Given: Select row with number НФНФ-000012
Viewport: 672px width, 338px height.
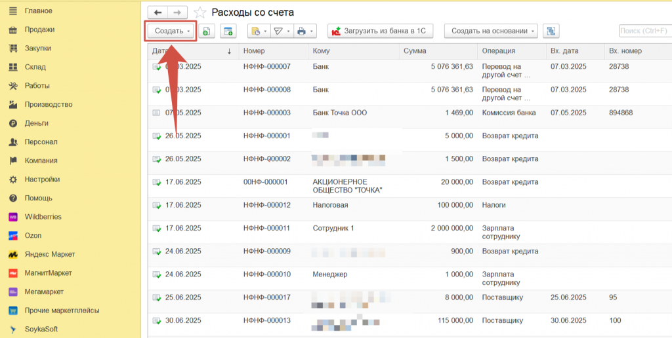Looking at the screenshot, I should (266, 205).
